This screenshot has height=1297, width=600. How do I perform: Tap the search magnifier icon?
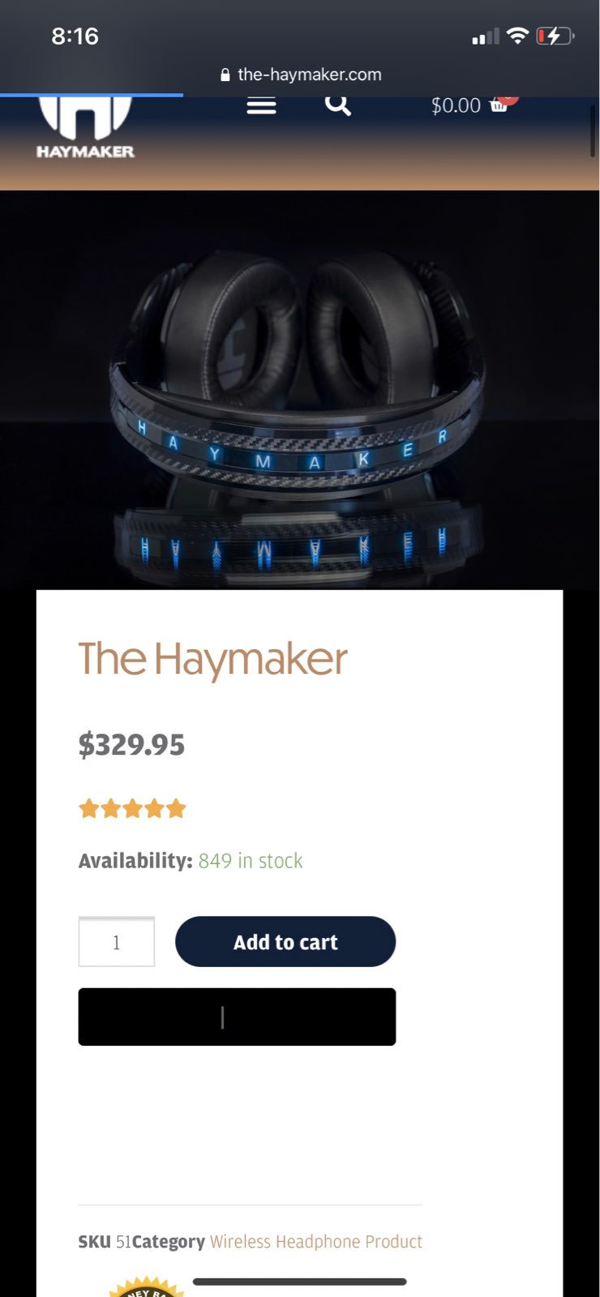point(338,105)
